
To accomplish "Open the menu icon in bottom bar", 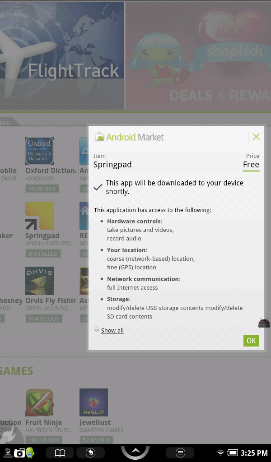I will tap(180, 453).
